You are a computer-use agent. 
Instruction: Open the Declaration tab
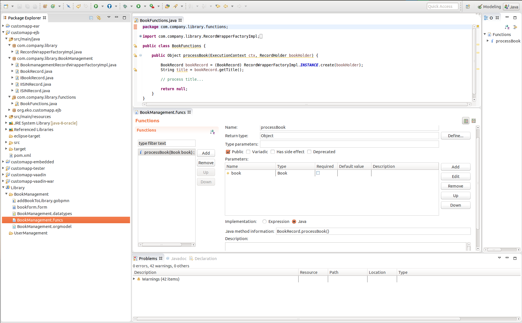tap(203, 258)
